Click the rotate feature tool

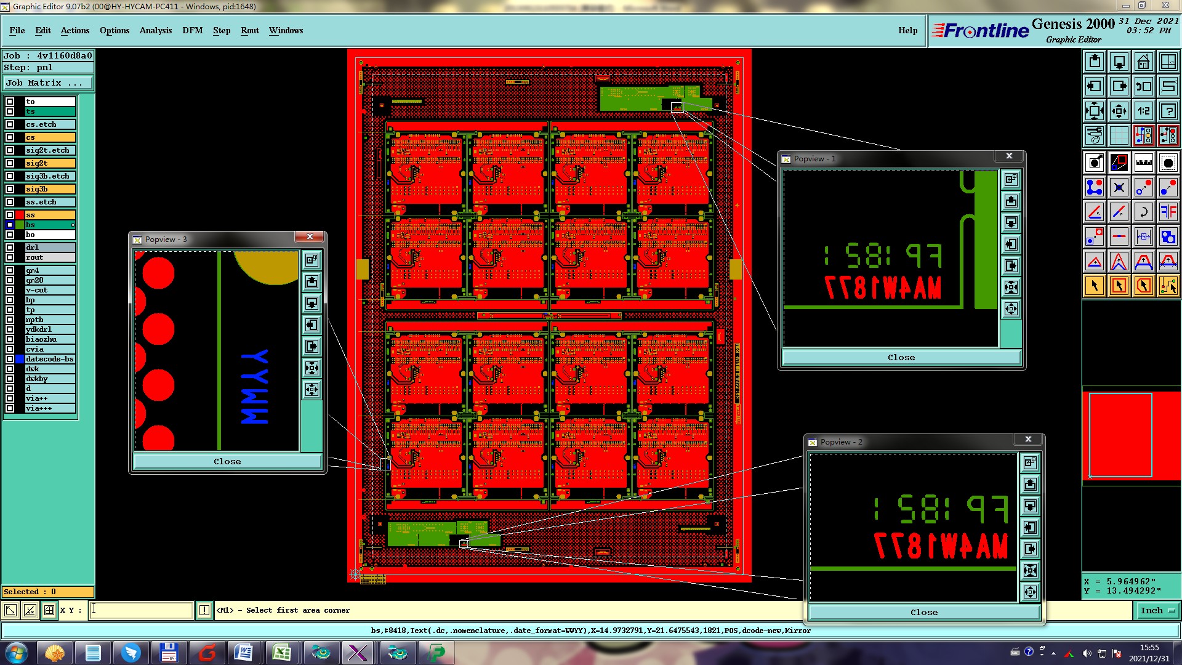[x=1143, y=212]
